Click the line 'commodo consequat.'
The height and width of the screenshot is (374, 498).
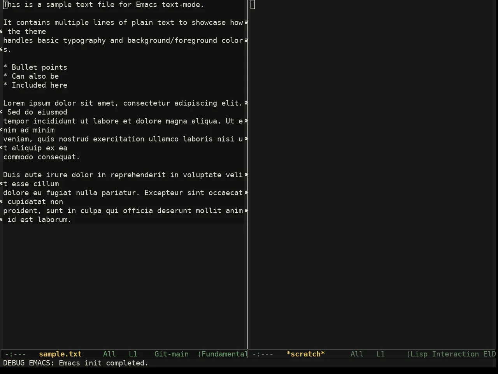click(41, 157)
